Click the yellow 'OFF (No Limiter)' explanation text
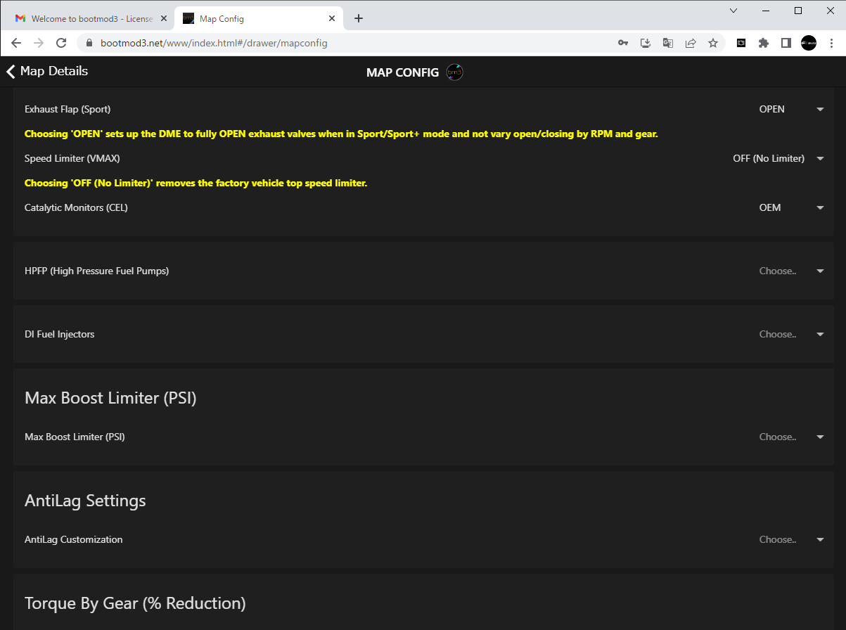The width and height of the screenshot is (846, 630). (196, 183)
